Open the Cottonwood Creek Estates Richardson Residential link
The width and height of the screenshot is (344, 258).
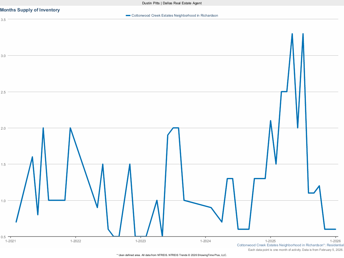click(290, 245)
